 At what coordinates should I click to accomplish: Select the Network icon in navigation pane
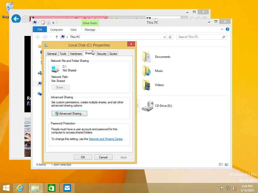point(40,94)
